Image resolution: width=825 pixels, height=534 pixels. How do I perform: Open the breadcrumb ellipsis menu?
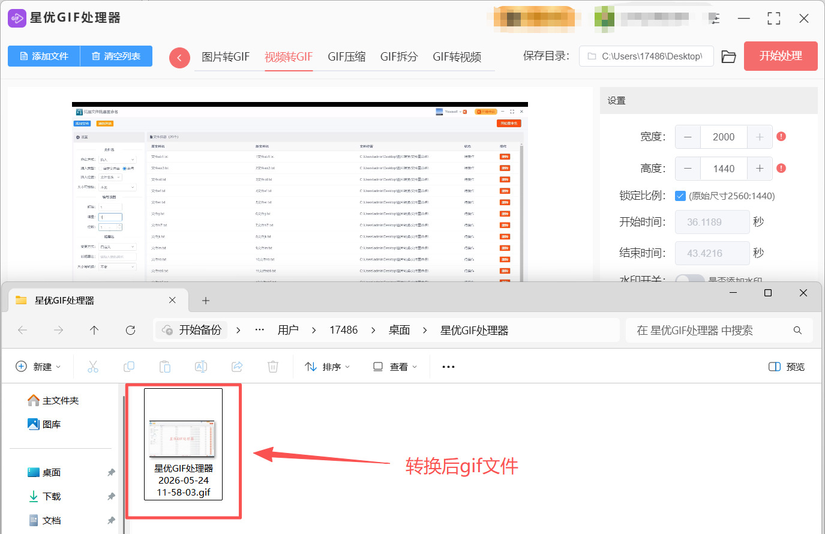[x=260, y=330]
